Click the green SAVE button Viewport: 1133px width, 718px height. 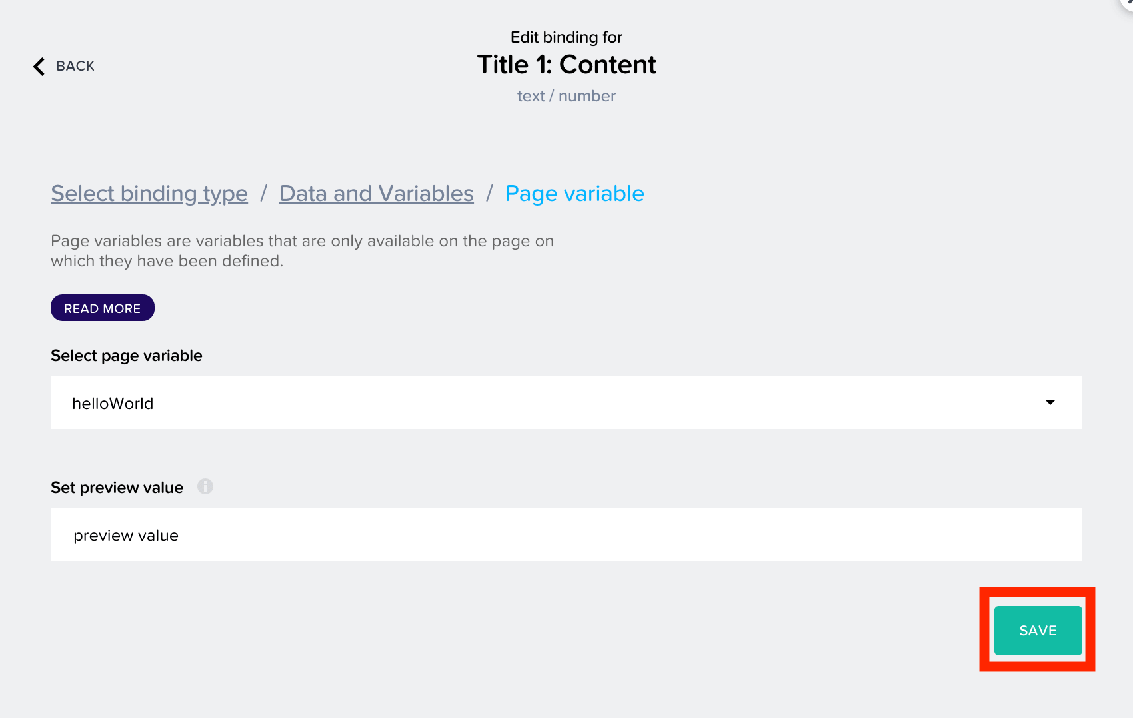[x=1038, y=630]
